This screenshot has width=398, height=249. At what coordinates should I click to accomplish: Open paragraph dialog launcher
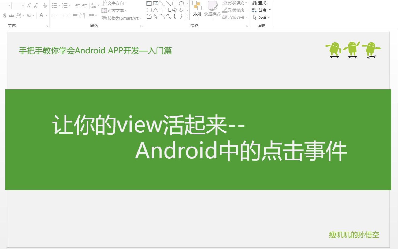pos(141,26)
